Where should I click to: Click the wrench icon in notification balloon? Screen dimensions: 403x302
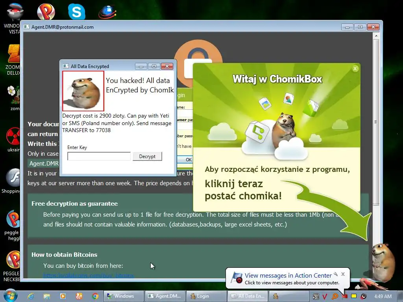click(x=336, y=274)
